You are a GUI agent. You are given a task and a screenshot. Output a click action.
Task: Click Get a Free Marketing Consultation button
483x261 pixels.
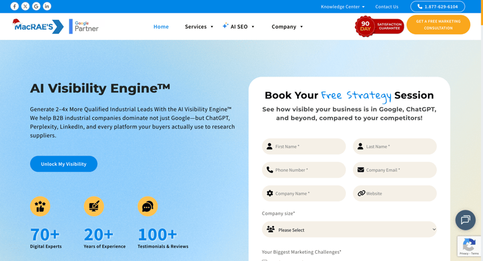pos(438,25)
